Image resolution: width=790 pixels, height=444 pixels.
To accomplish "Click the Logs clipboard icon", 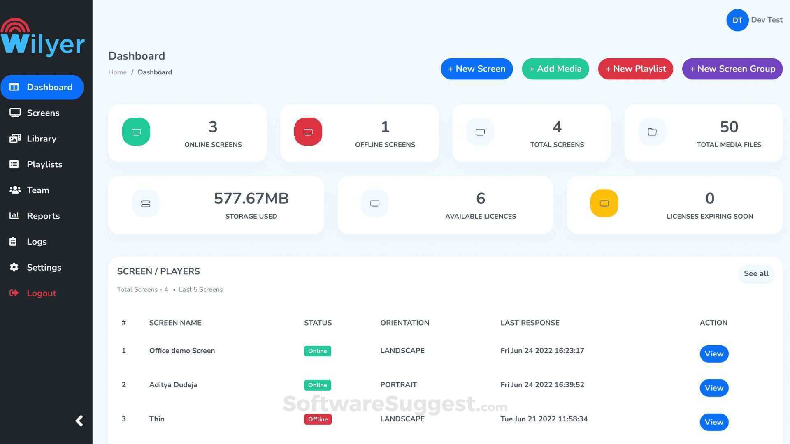I will pos(15,241).
